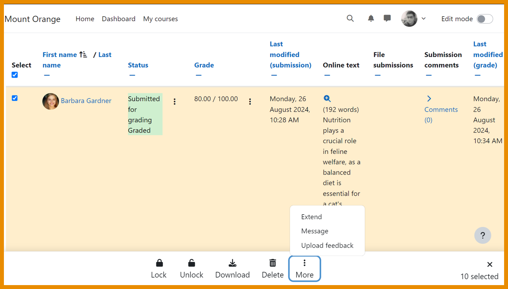
Task: Delete the selected submissions
Action: tap(272, 268)
